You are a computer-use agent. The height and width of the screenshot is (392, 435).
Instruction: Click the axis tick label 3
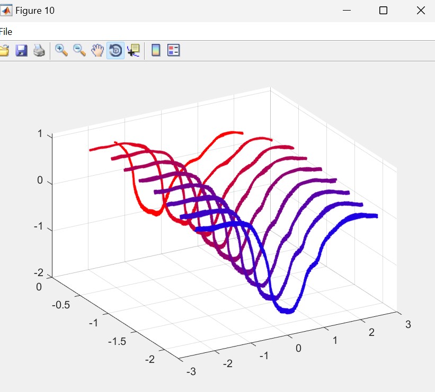tap(407, 324)
